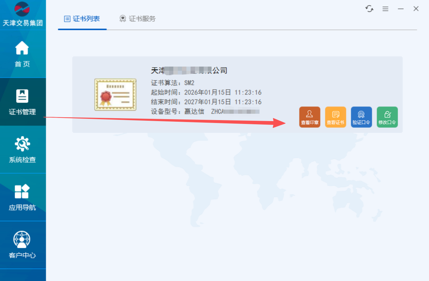Go to 首页 home page

22,54
